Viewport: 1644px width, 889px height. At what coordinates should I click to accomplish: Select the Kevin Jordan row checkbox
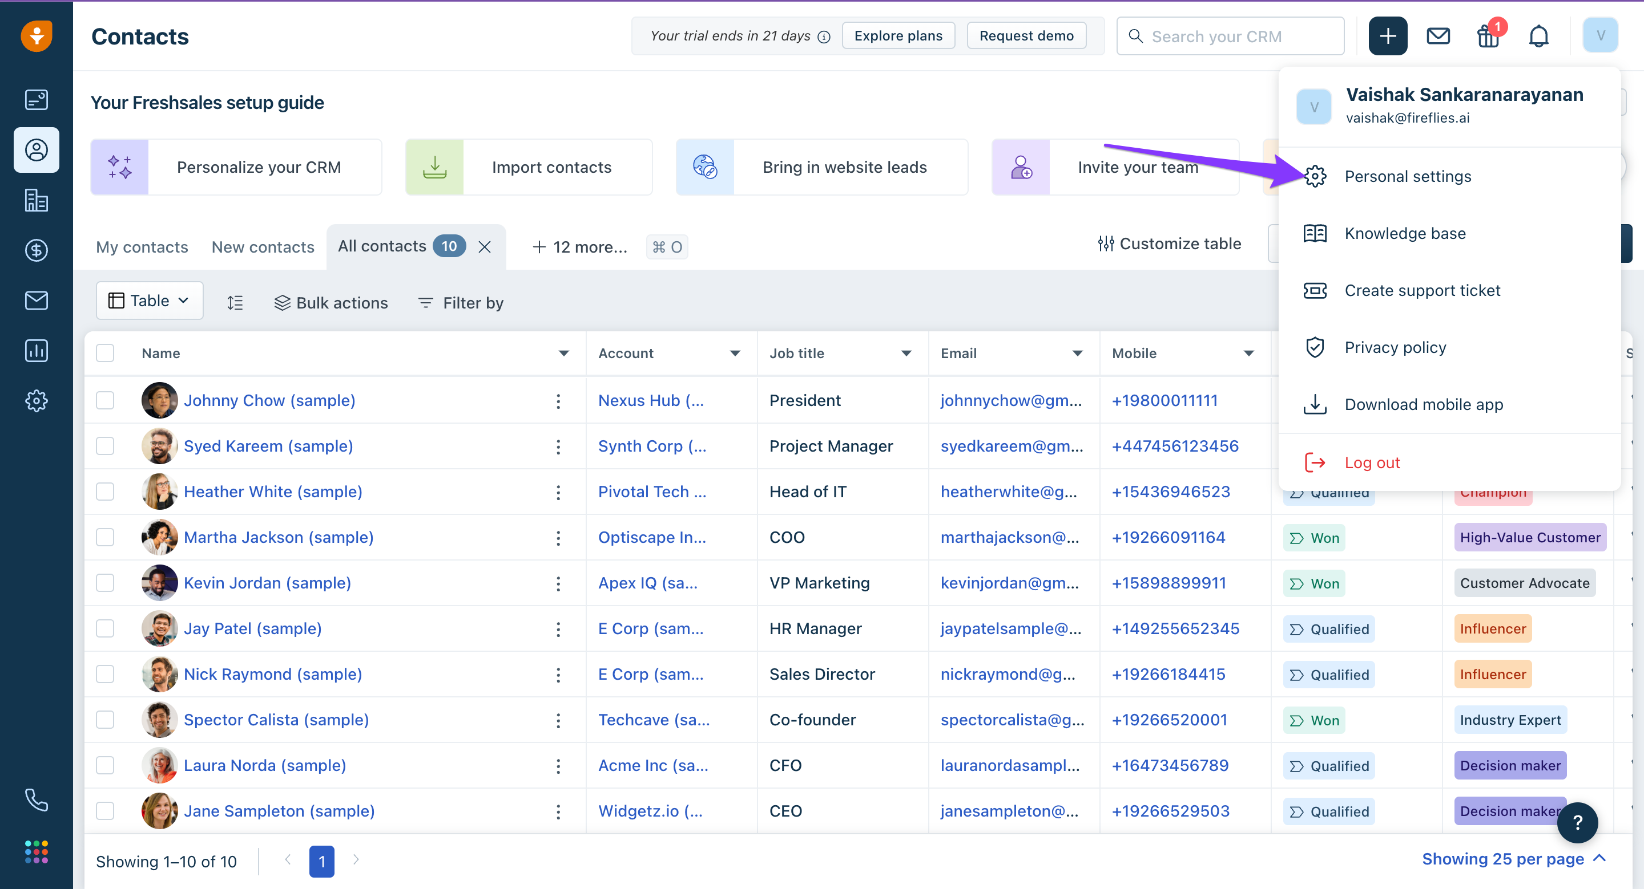104,583
